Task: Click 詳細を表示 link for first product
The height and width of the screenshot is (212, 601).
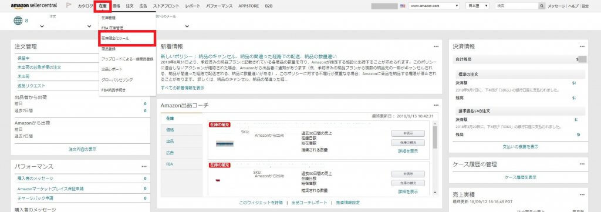Action: point(408,151)
